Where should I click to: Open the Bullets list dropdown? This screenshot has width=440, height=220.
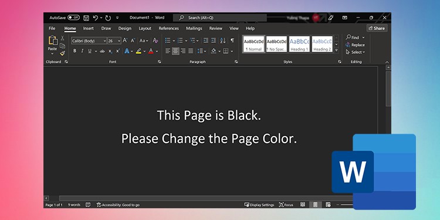174,40
